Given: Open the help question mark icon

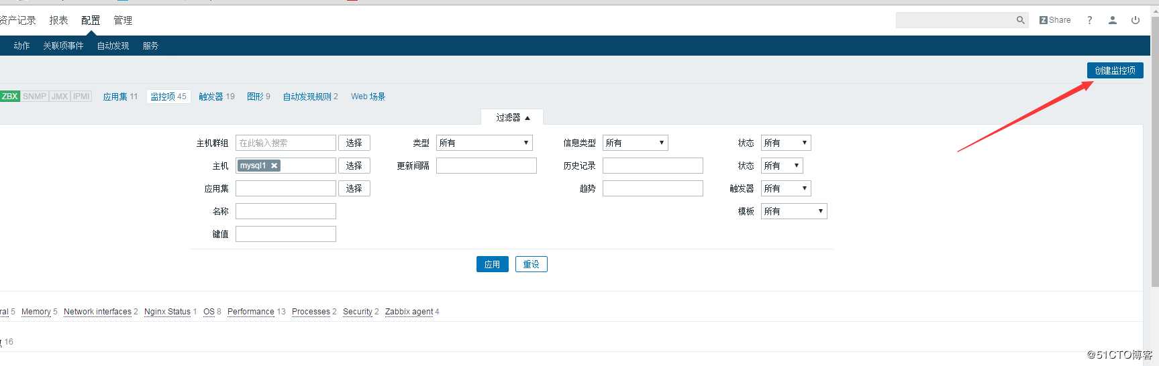Looking at the screenshot, I should [x=1089, y=20].
